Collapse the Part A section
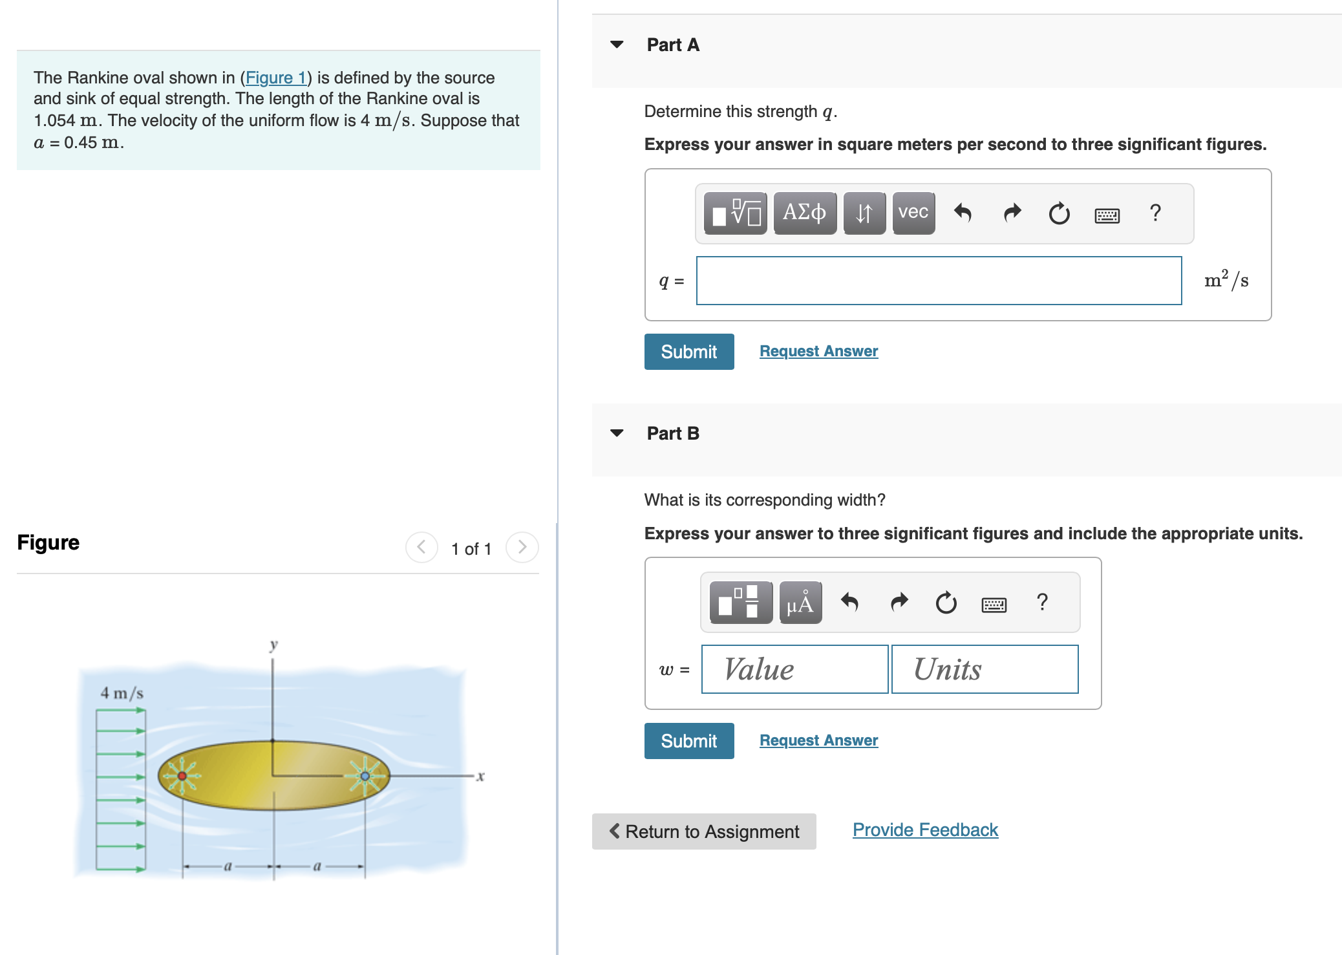This screenshot has height=955, width=1342. (617, 44)
